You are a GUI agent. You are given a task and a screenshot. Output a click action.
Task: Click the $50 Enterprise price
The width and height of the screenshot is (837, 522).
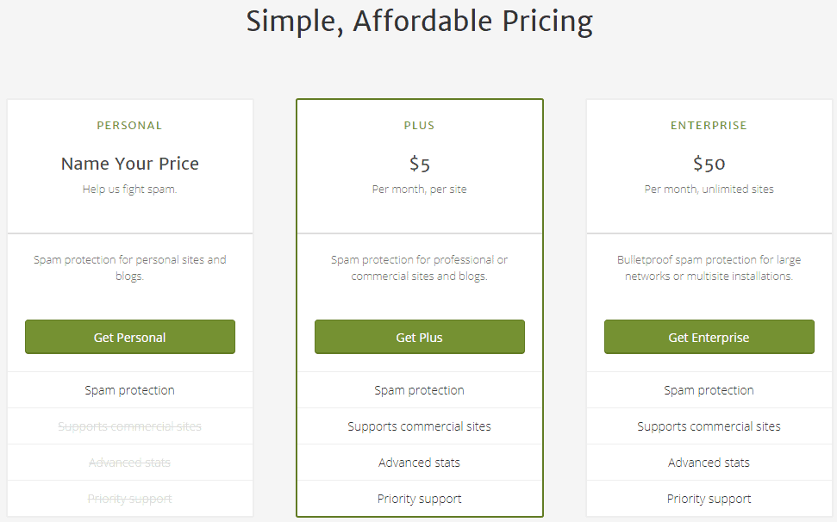coord(709,164)
